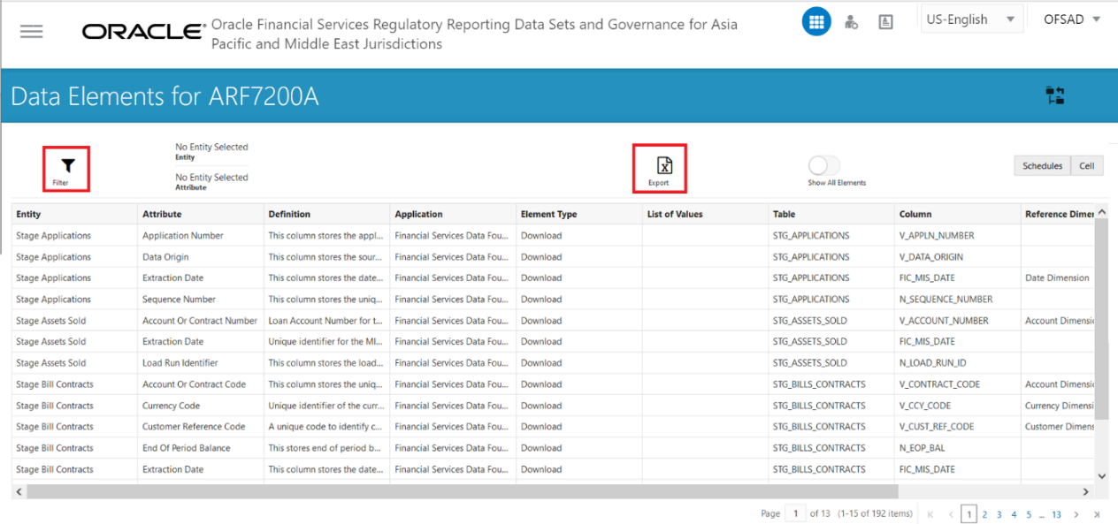Click the Date Dimension reference cell
1118x524 pixels.
[1058, 278]
